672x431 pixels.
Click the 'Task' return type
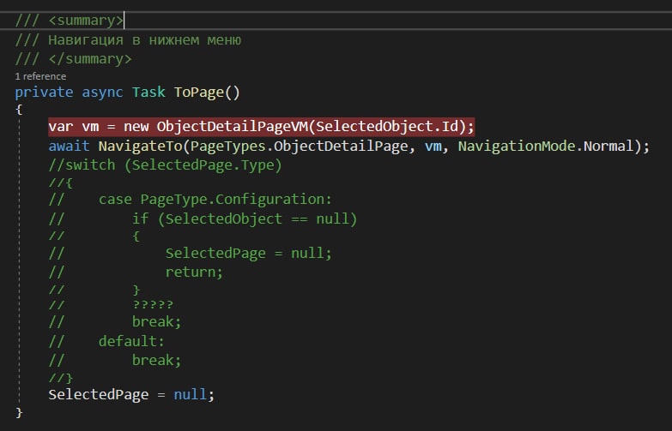(148, 92)
